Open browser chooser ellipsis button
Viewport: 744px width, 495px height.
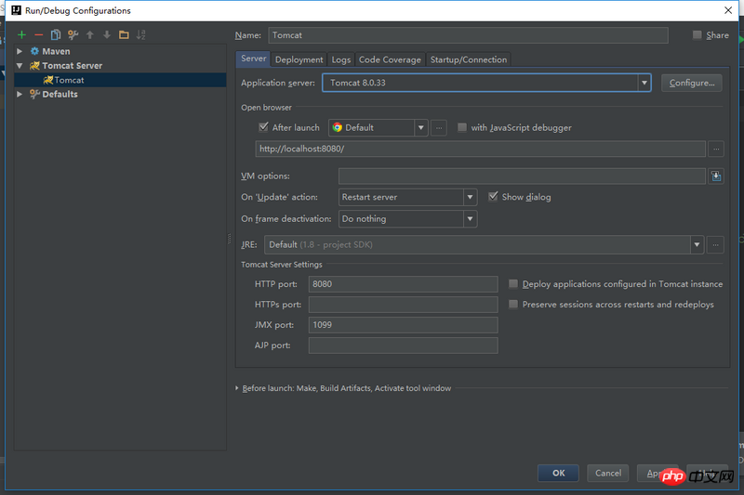point(439,127)
